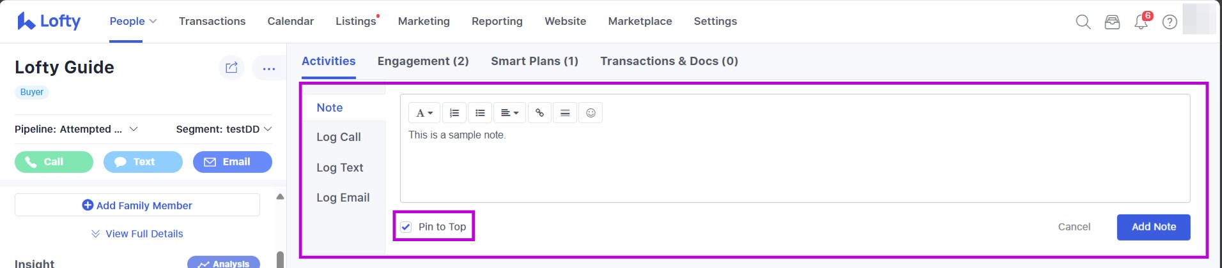Screen dimensions: 1222x268
Task: Insert a link in the note
Action: pos(539,113)
